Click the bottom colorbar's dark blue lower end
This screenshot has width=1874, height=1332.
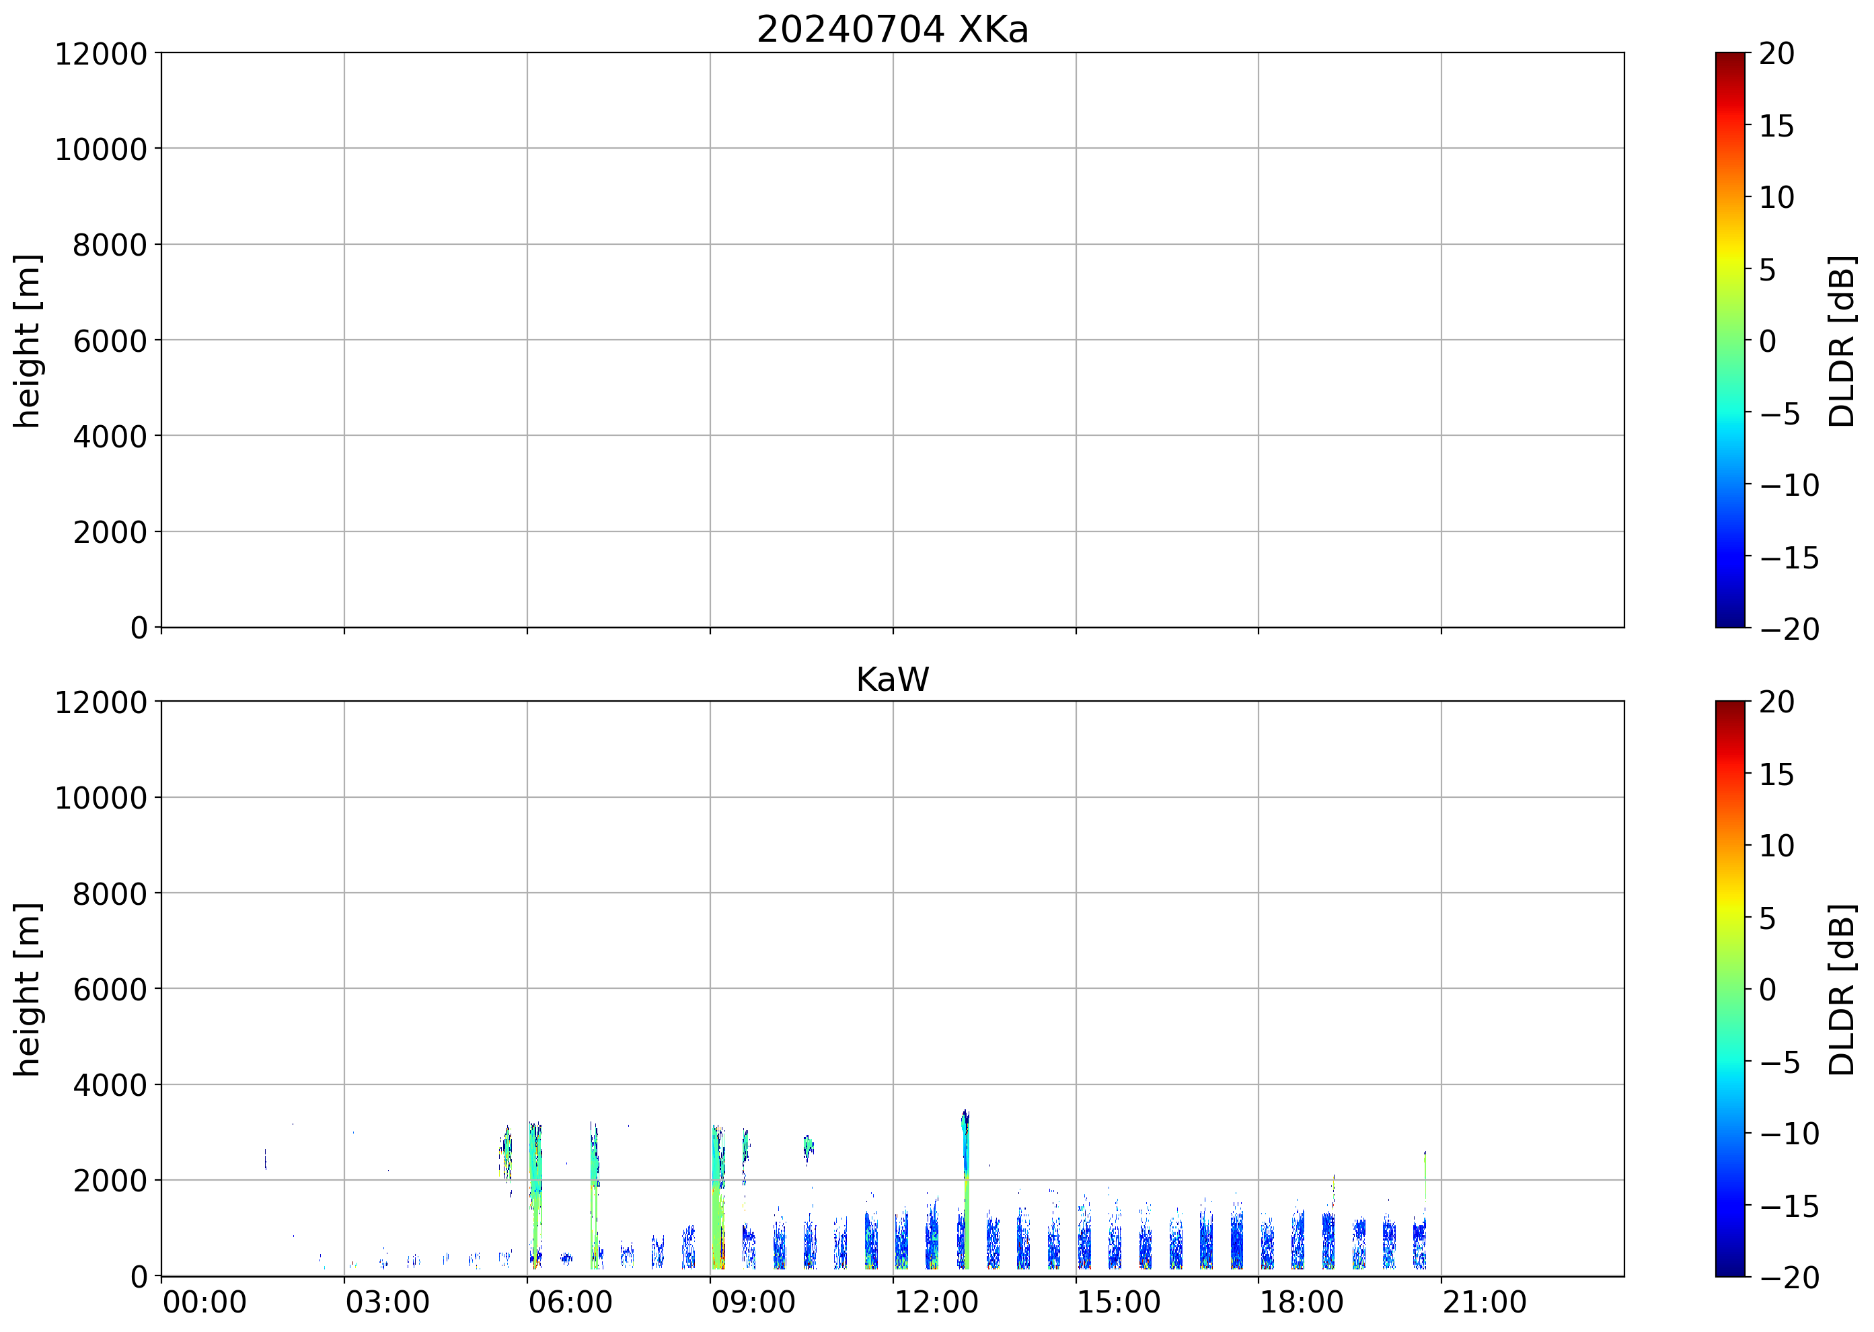coord(1729,1264)
